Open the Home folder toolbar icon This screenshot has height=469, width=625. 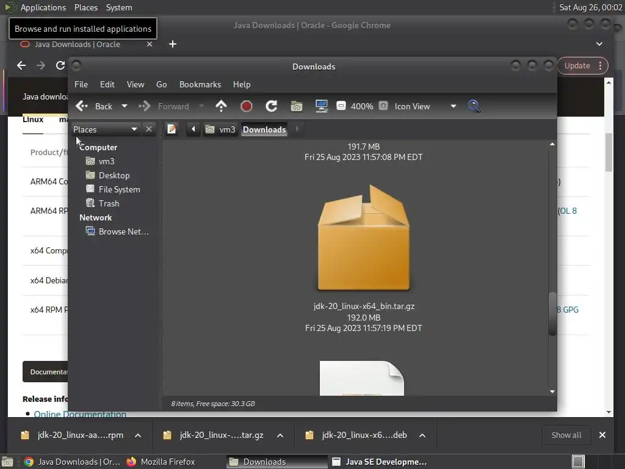(x=297, y=106)
